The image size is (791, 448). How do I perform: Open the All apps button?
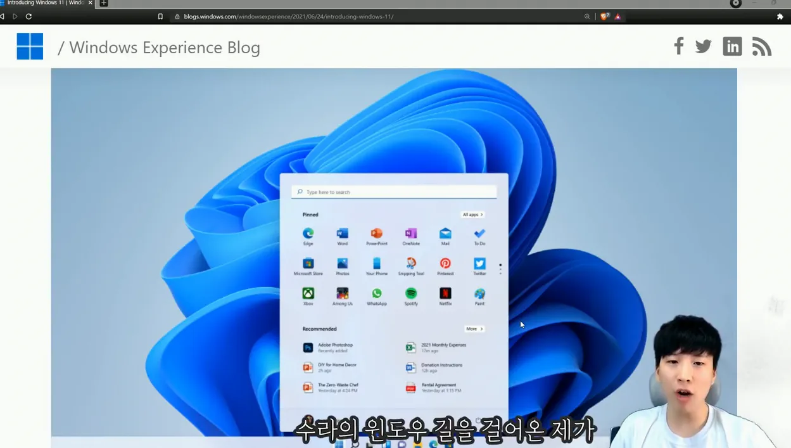[472, 215]
